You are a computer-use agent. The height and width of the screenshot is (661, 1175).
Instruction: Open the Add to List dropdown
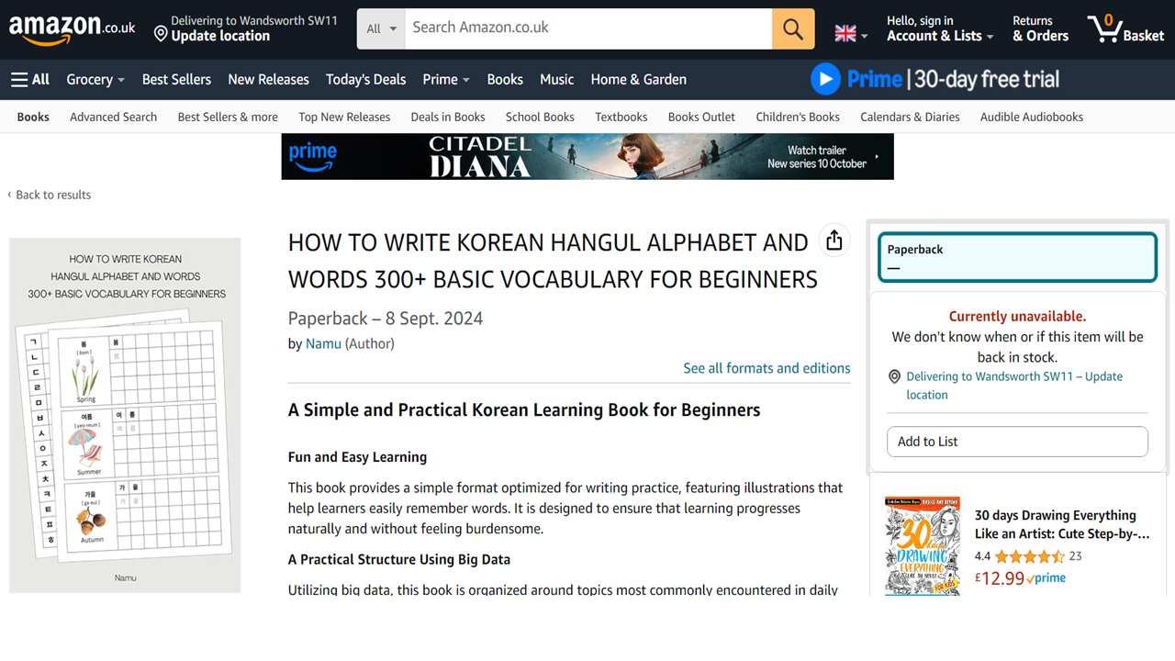[1017, 442]
